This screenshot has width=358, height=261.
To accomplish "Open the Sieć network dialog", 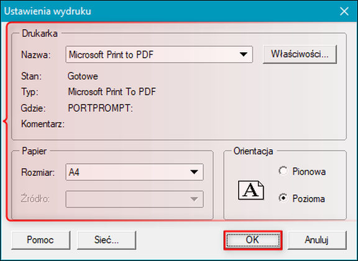I will (x=107, y=240).
